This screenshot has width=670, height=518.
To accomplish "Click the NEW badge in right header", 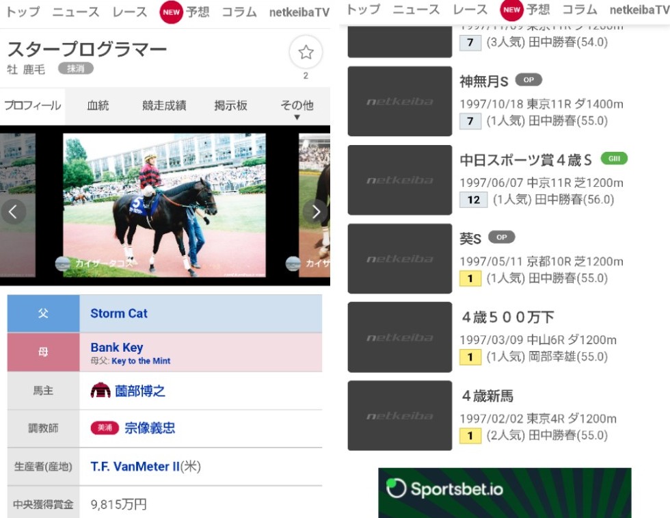I will (x=511, y=10).
